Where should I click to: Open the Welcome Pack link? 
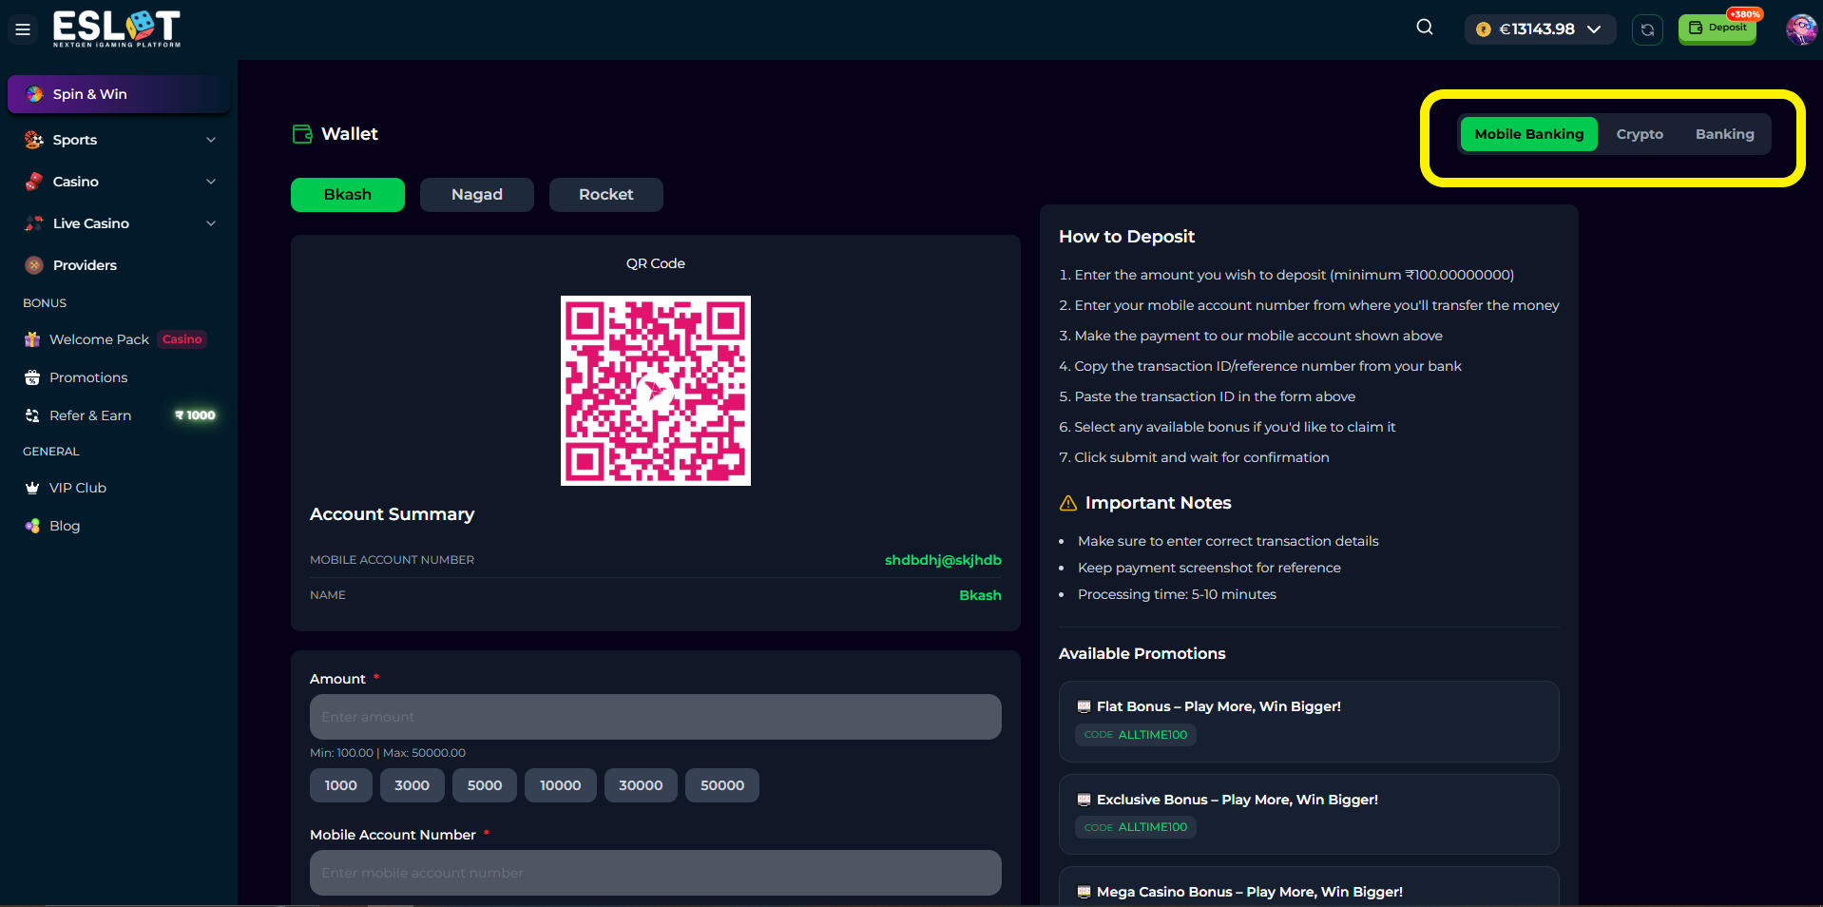pyautogui.click(x=100, y=339)
